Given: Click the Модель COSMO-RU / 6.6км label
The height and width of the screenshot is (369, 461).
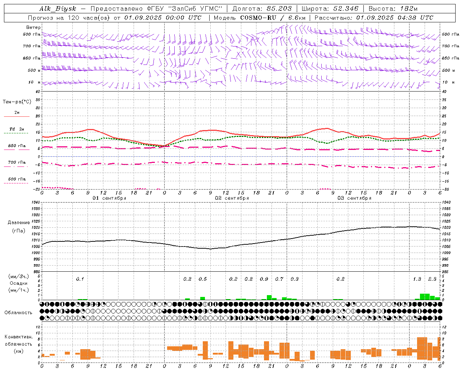Looking at the screenshot, I should (260, 18).
